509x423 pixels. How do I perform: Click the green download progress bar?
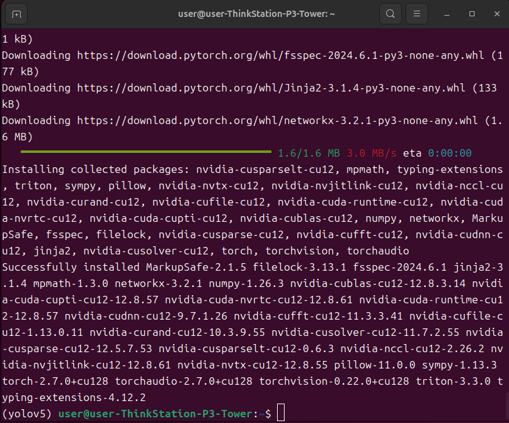[146, 152]
